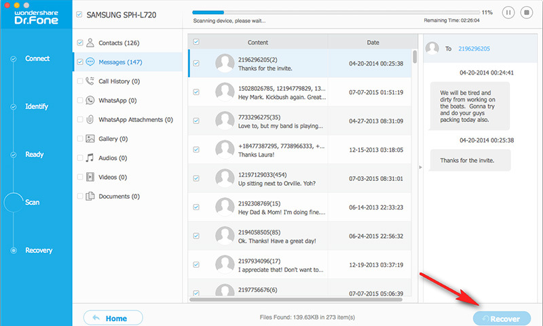Click avatar of 2192308769(15) message
543x326 pixels.
tap(225, 207)
